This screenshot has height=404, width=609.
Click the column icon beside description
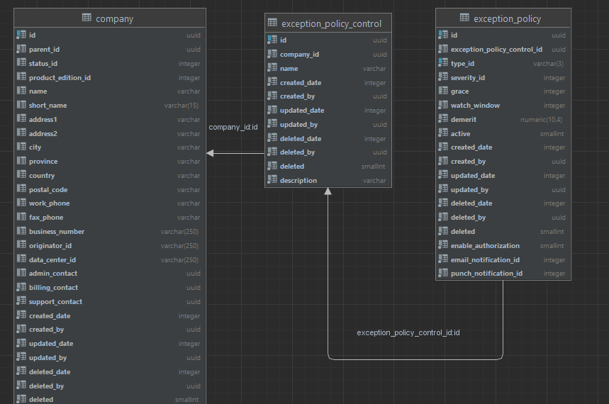[x=272, y=181]
